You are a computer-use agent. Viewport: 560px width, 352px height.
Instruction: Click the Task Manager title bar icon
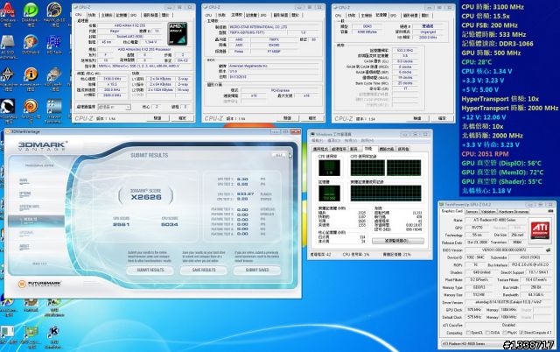[x=312, y=134]
